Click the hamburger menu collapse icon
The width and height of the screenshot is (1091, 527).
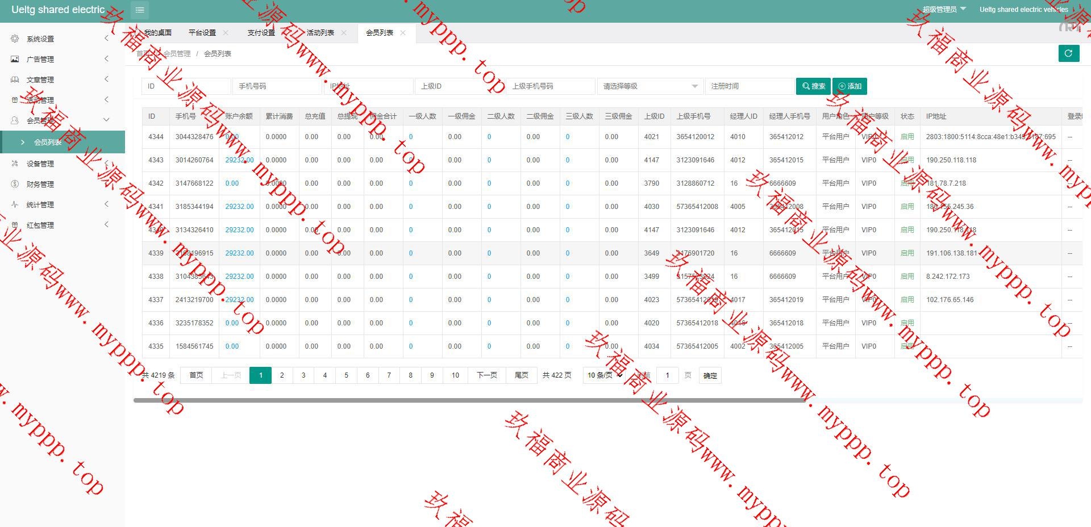140,10
